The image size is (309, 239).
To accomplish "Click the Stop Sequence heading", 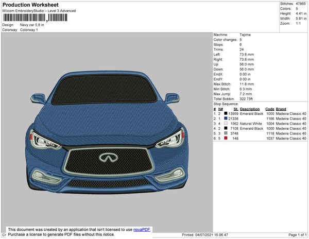I will tap(226, 104).
